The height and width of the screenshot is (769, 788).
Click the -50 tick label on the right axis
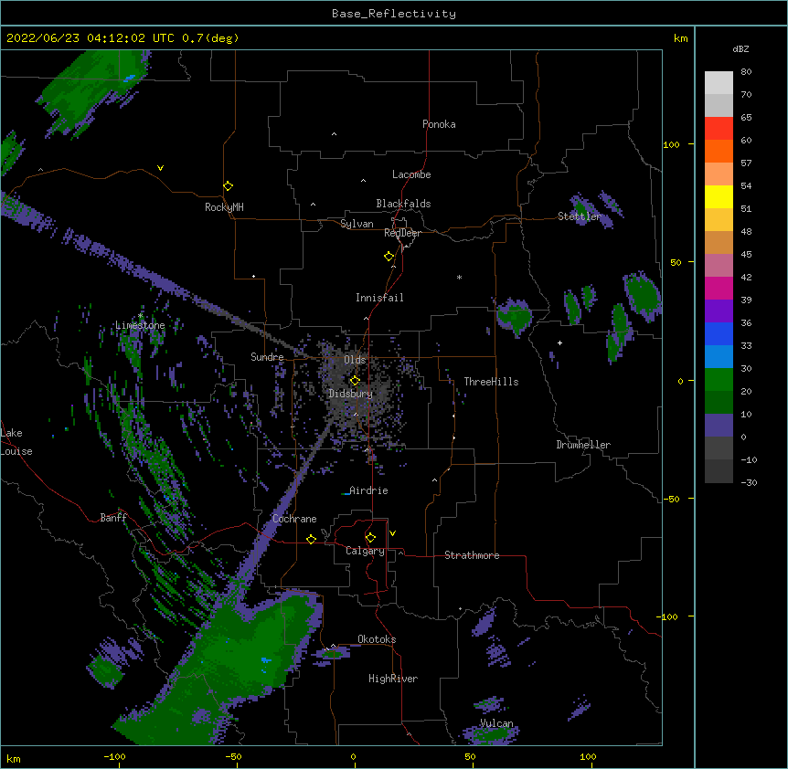(671, 499)
